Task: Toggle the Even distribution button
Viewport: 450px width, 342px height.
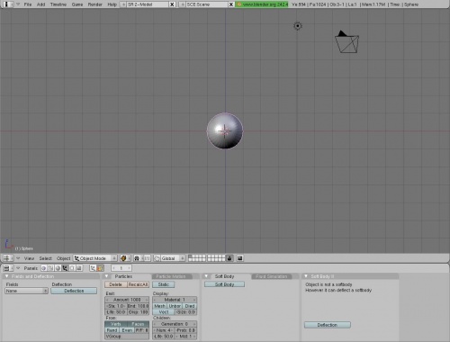Action: pos(127,330)
